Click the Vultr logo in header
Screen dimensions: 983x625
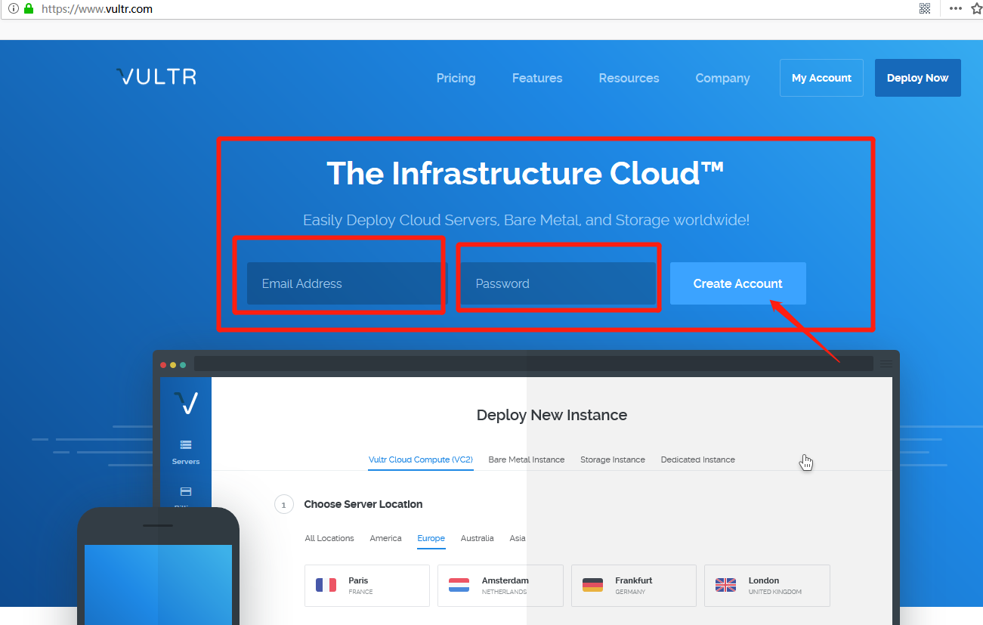pos(156,76)
